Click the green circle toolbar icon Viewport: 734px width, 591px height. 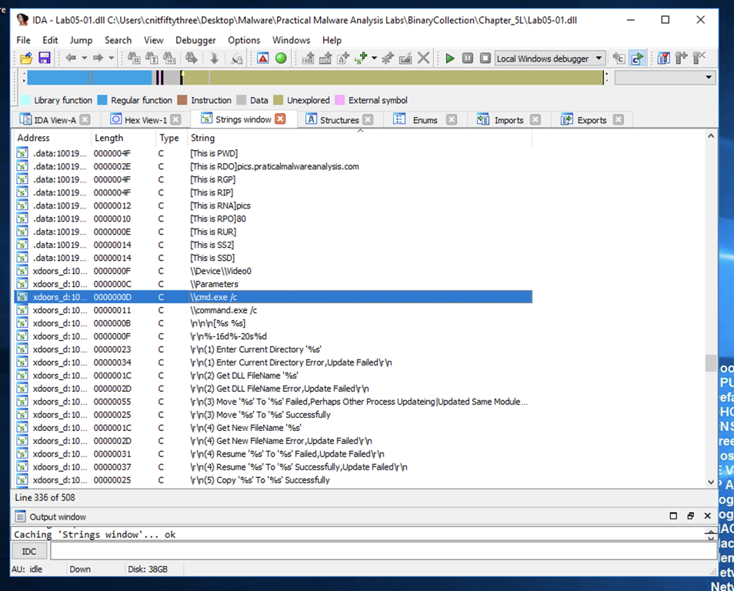click(x=281, y=58)
